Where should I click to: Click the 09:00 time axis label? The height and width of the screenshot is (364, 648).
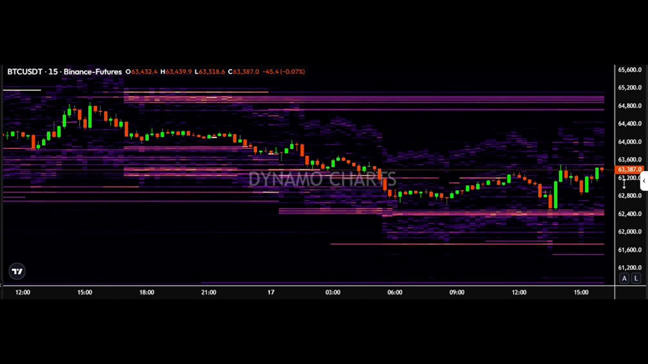tap(457, 292)
